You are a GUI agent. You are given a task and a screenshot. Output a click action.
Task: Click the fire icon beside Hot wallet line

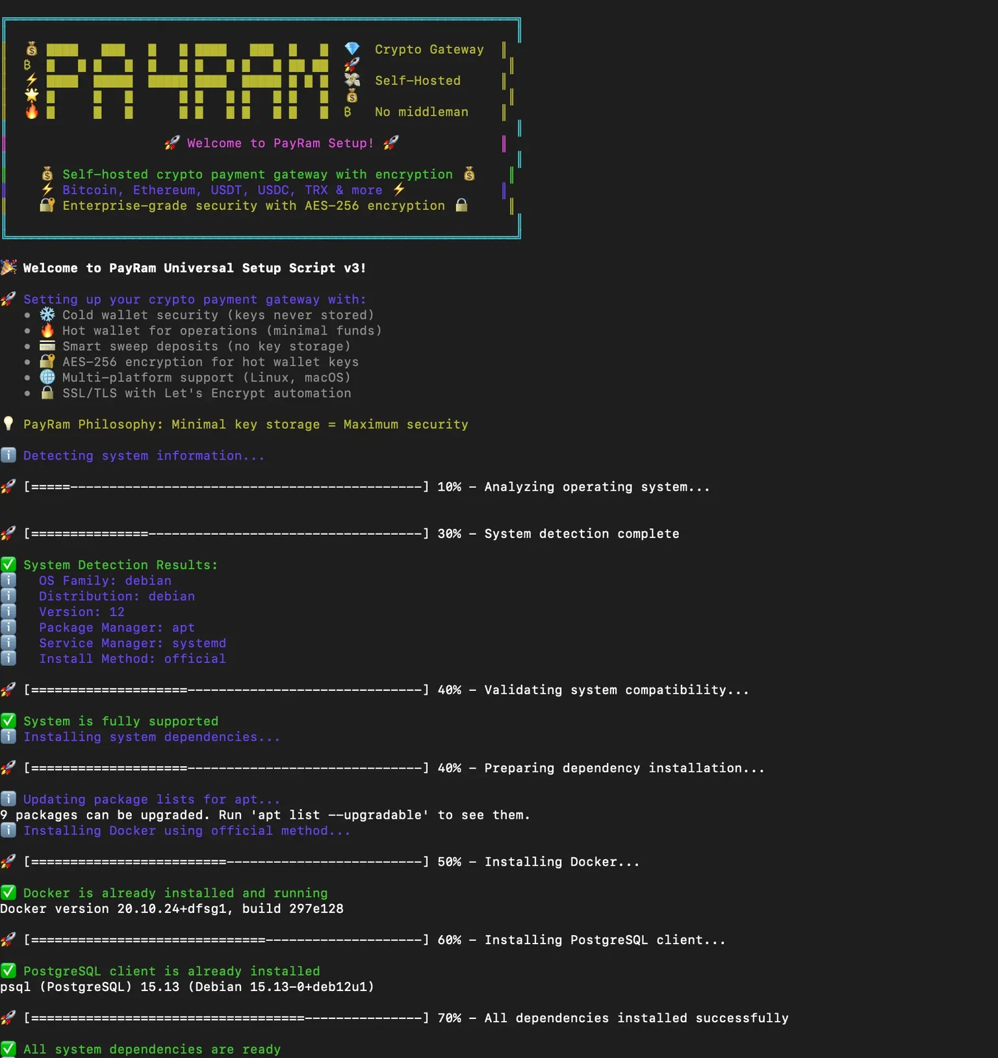pyautogui.click(x=47, y=330)
